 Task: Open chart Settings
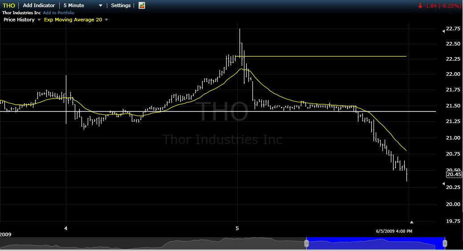121,5
